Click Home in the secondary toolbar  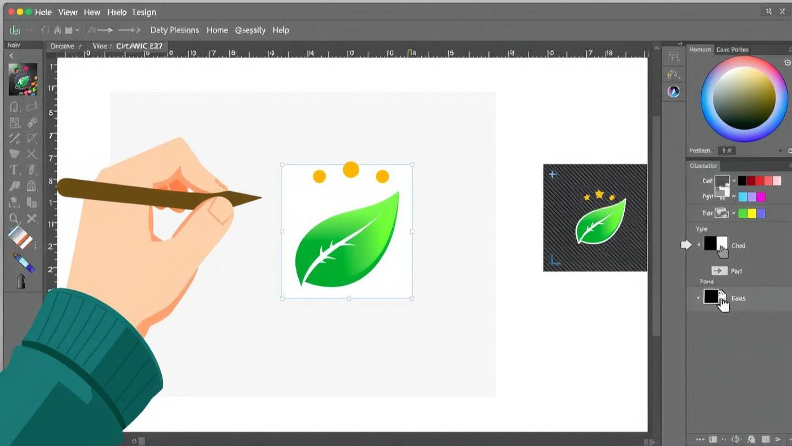pyautogui.click(x=217, y=30)
